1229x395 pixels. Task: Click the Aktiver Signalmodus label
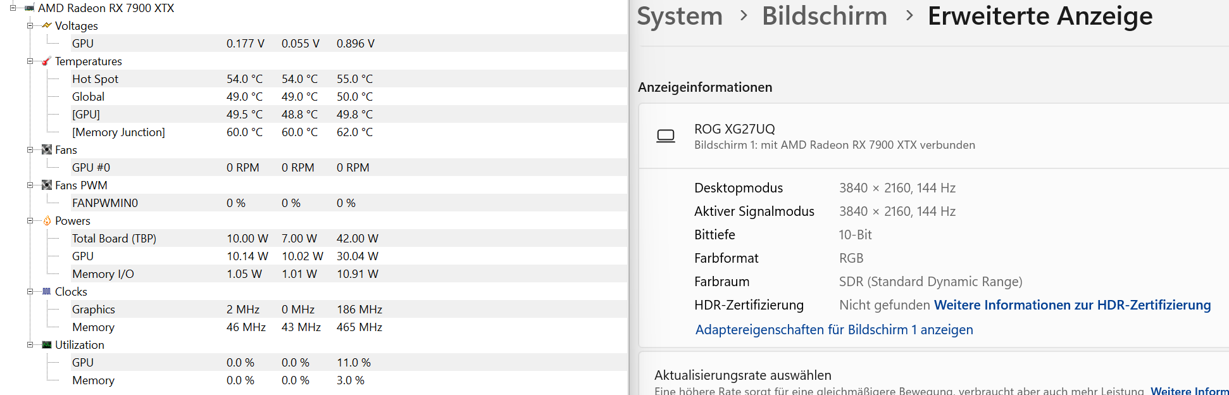tap(754, 211)
